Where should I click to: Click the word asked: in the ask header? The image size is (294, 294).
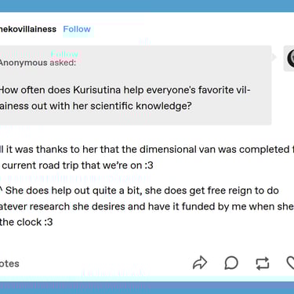[x=63, y=63]
